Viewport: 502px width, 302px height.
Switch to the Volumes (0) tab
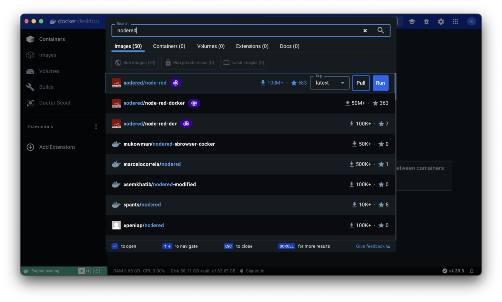pyautogui.click(x=210, y=46)
